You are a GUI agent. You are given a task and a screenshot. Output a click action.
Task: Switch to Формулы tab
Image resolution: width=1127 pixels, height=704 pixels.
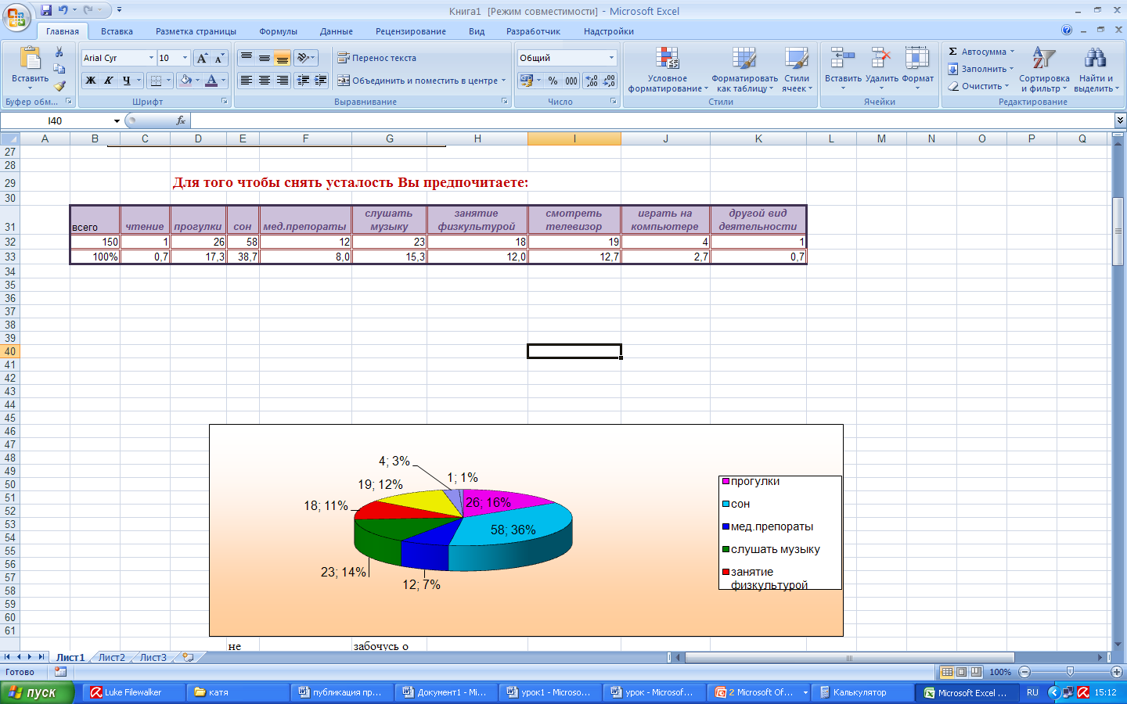click(x=278, y=31)
